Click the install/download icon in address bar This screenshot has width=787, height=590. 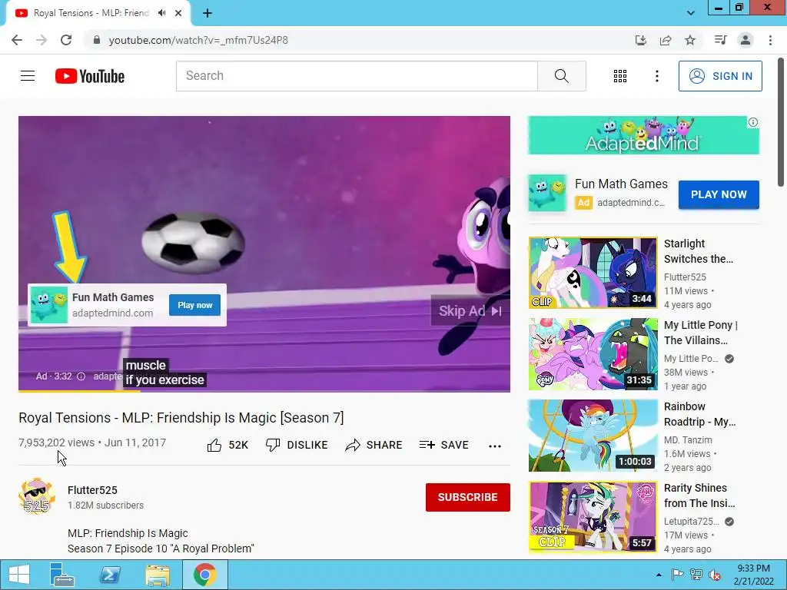click(x=641, y=40)
